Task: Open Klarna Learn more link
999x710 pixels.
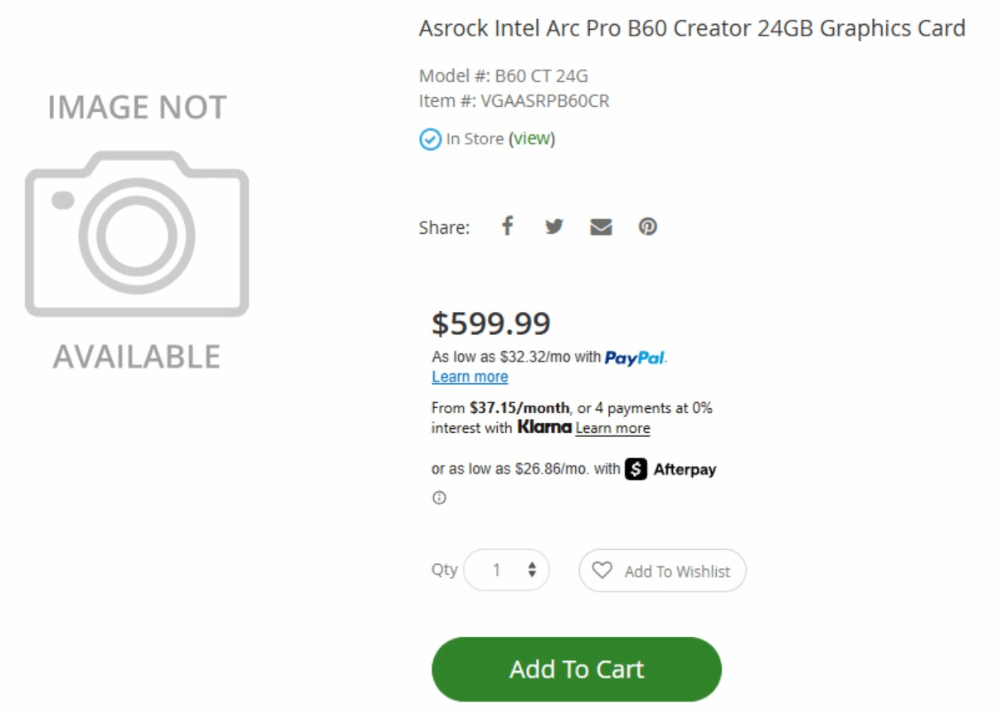Action: click(612, 428)
